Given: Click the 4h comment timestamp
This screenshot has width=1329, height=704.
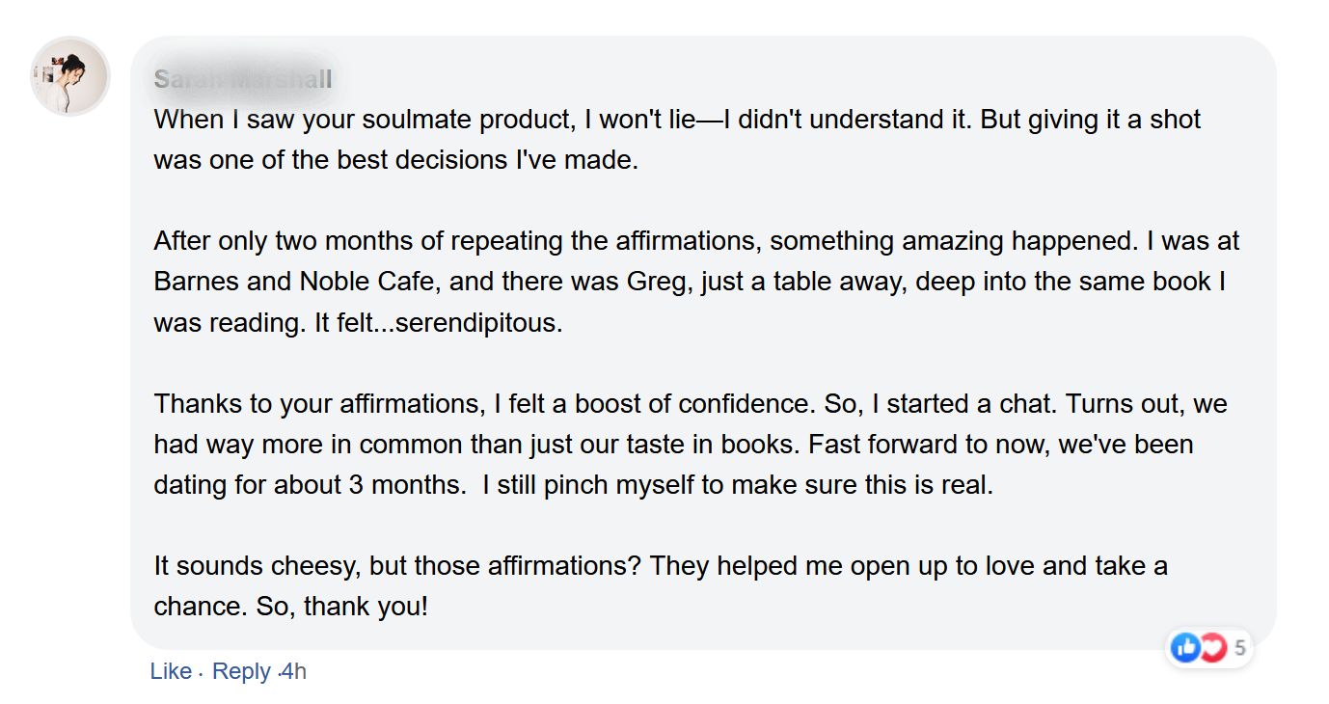Looking at the screenshot, I should [x=293, y=671].
